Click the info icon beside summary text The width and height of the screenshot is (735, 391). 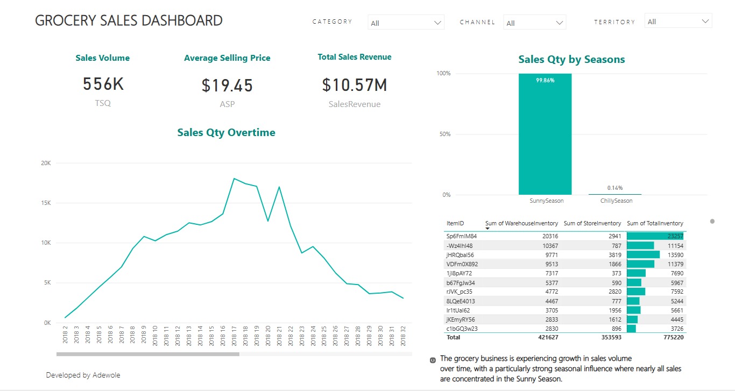tap(433, 360)
